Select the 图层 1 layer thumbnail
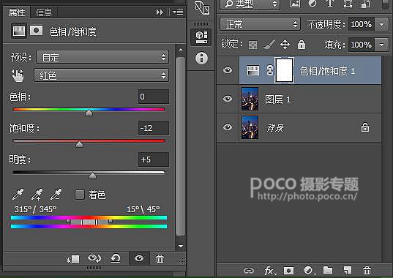Image resolution: width=393 pixels, height=278 pixels. (250, 99)
